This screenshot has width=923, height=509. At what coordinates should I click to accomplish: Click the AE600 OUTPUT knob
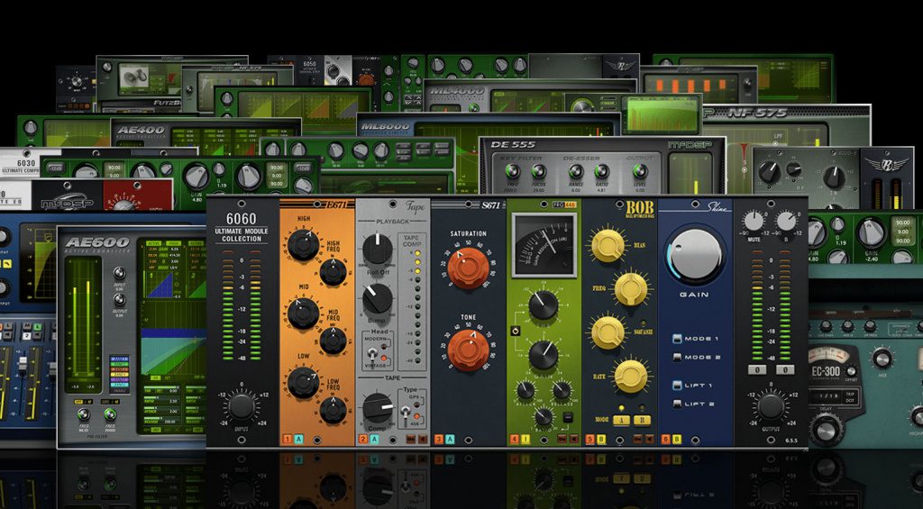[120, 300]
